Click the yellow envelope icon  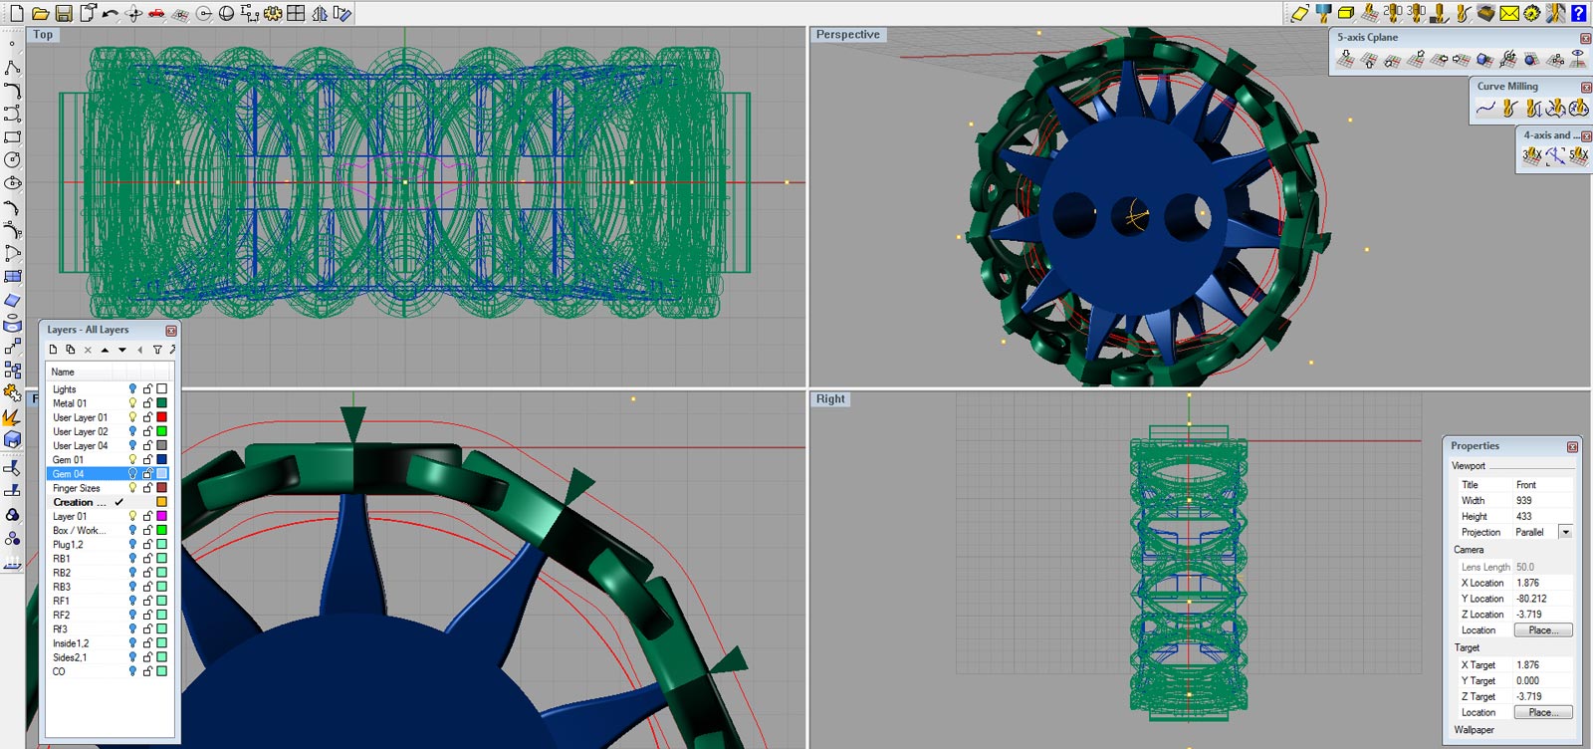(x=1509, y=13)
